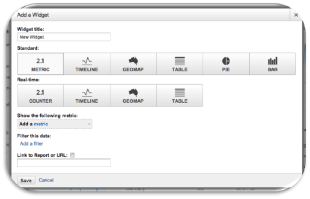Select the BAR chart widget

tap(272, 64)
